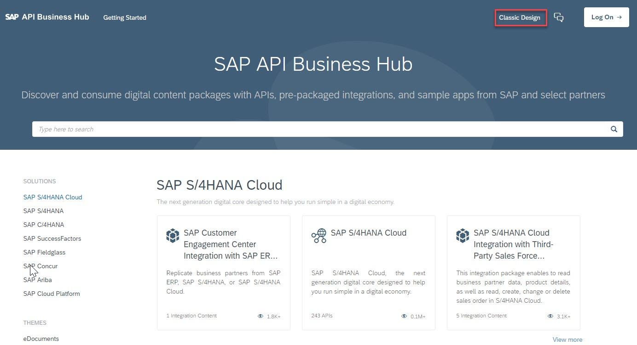The width and height of the screenshot is (637, 345).
Task: Click the '5 Integration Content' label
Action: point(481,316)
